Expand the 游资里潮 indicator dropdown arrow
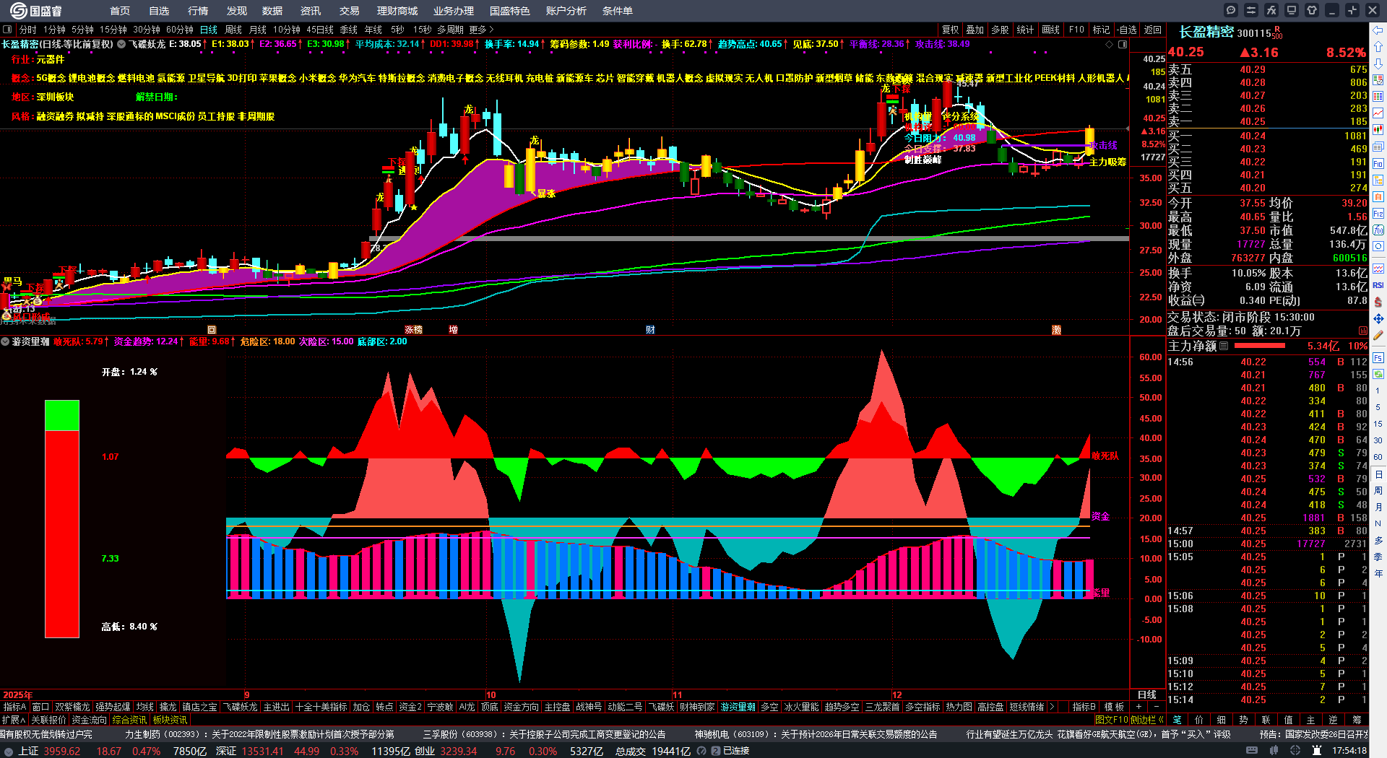The height and width of the screenshot is (758, 1387). (x=5, y=341)
